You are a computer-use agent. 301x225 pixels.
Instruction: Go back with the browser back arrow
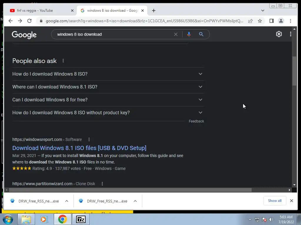point(11,21)
